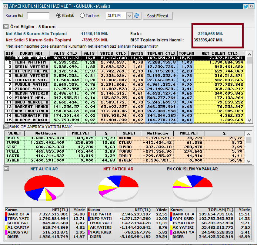
Task: Click OYAK YATI row in net sellers
Action: pos(127,223)
